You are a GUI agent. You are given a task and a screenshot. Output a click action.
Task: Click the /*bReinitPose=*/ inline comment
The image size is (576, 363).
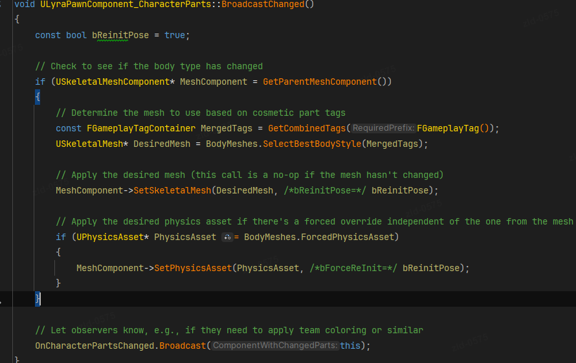click(325, 190)
